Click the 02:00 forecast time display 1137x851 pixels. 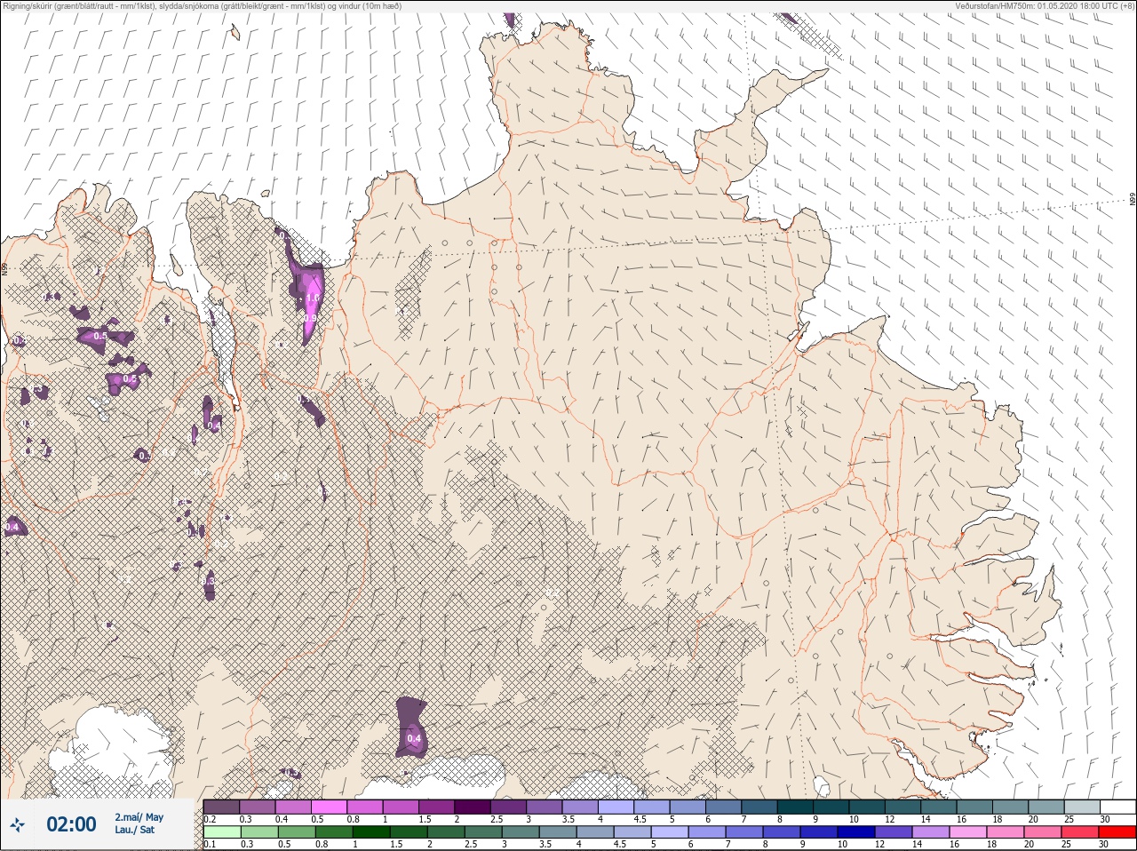coord(71,824)
